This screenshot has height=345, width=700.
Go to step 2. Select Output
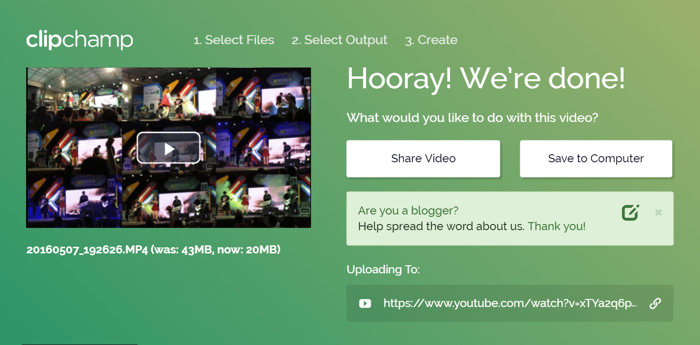point(340,40)
